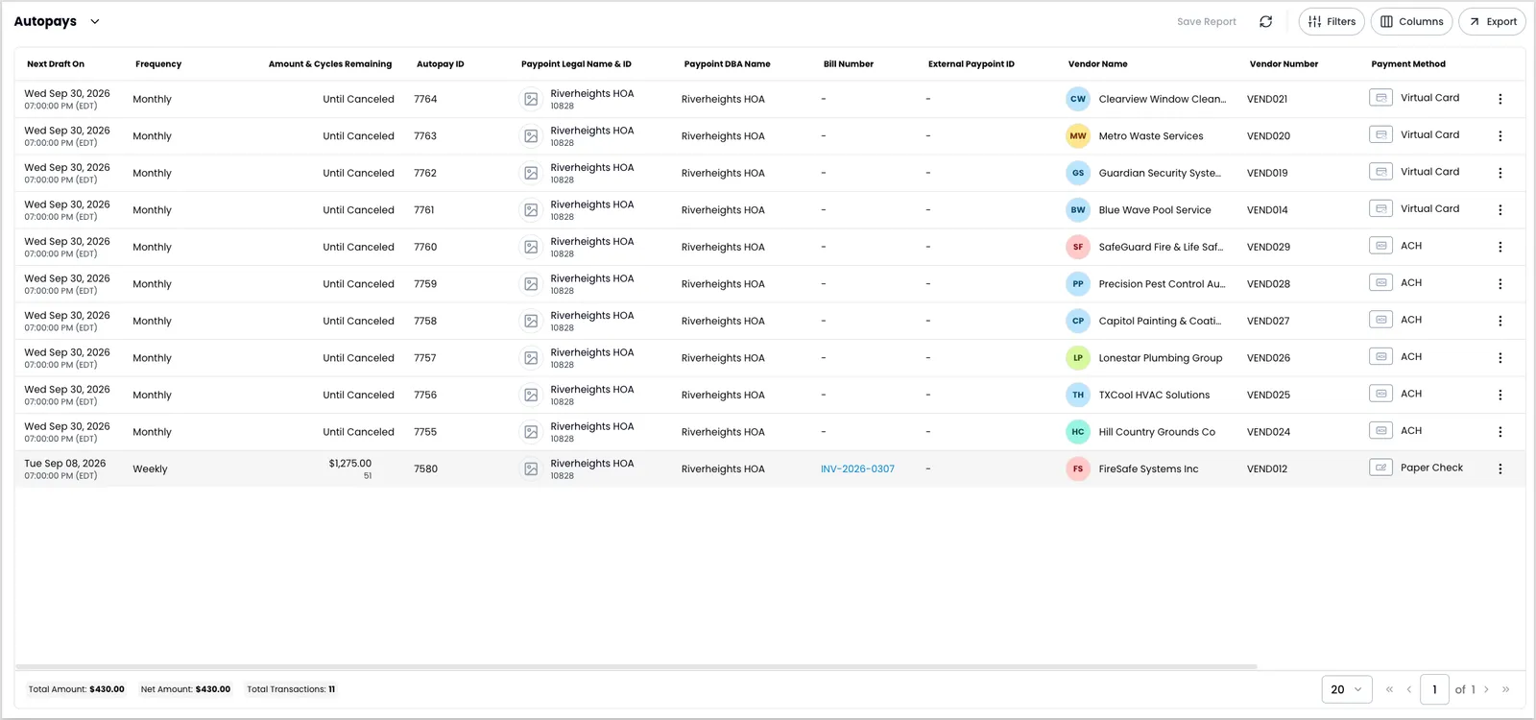Open bill link INV-2026-0307
The height and width of the screenshot is (720, 1536).
point(857,469)
